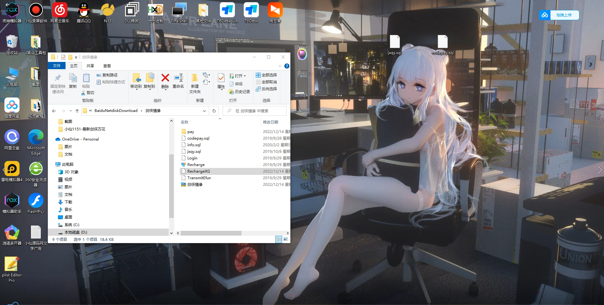The image size is (604, 305).
Task: Go up one folder with up arrow
Action: click(77, 111)
